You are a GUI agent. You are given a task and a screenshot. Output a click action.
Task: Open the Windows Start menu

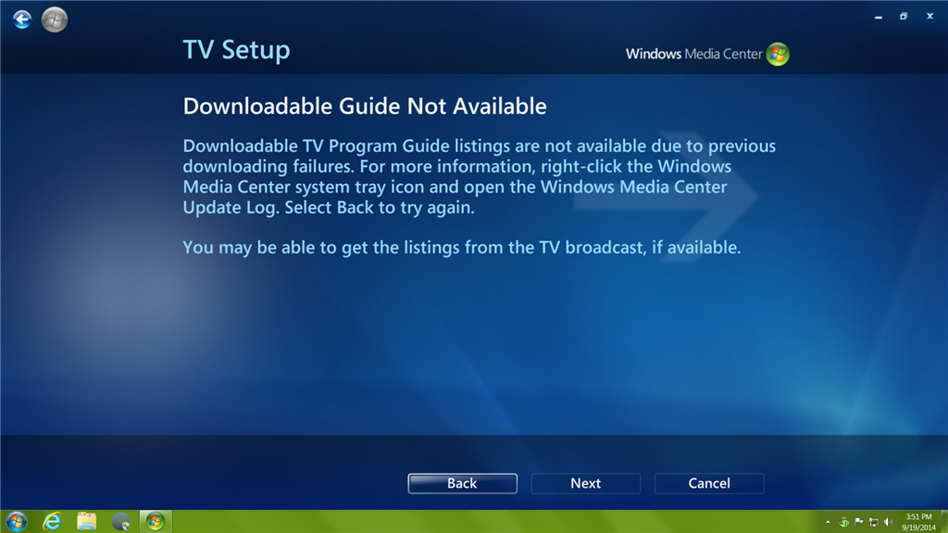[17, 522]
